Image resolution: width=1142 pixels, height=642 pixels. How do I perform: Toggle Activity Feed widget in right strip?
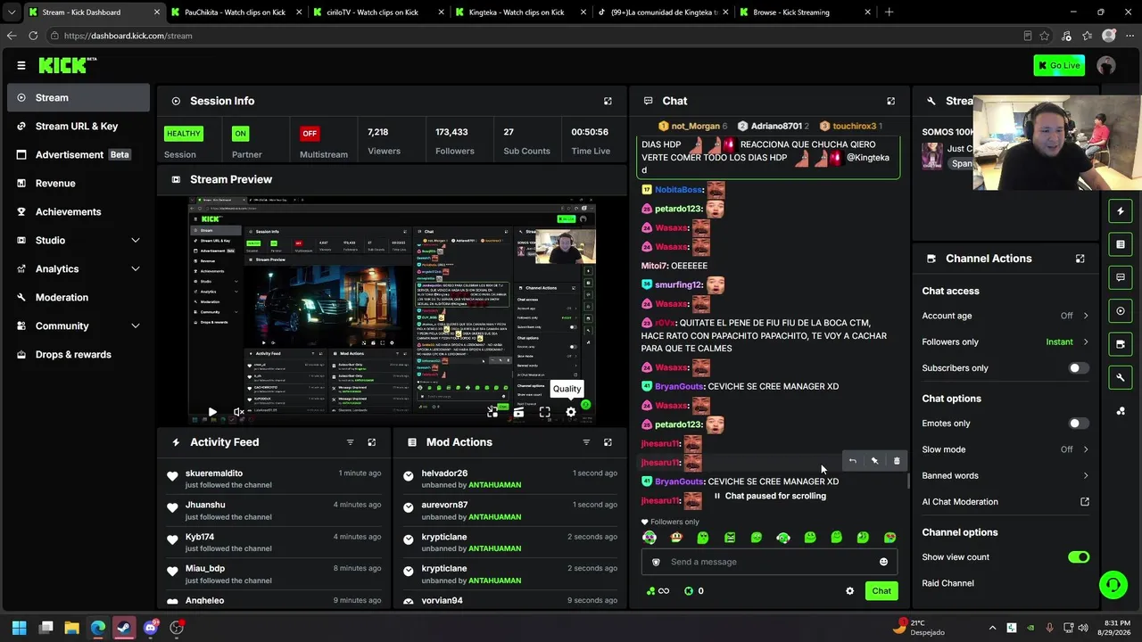[1121, 211]
